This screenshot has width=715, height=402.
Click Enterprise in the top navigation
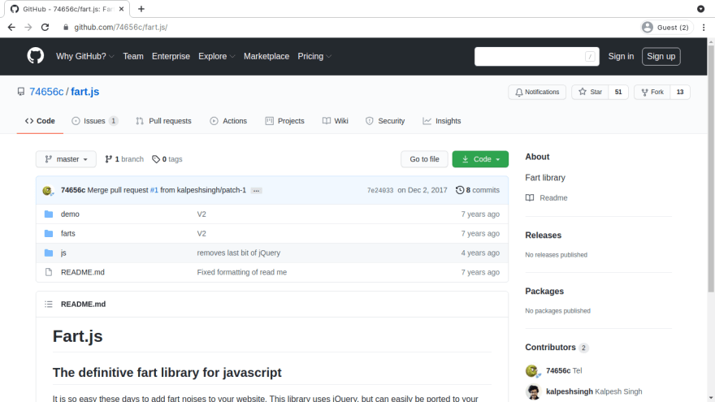click(x=171, y=56)
